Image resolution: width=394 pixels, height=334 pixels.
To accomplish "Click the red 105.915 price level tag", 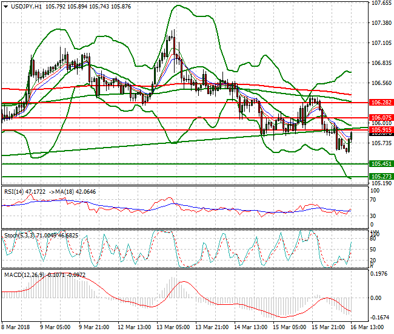I will [381, 130].
